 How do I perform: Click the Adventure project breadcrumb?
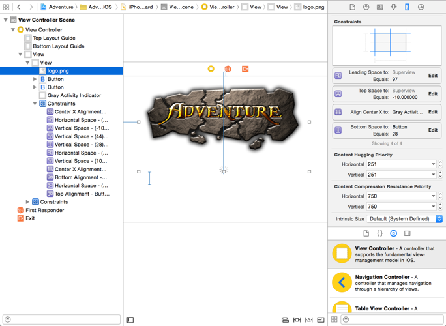click(57, 7)
